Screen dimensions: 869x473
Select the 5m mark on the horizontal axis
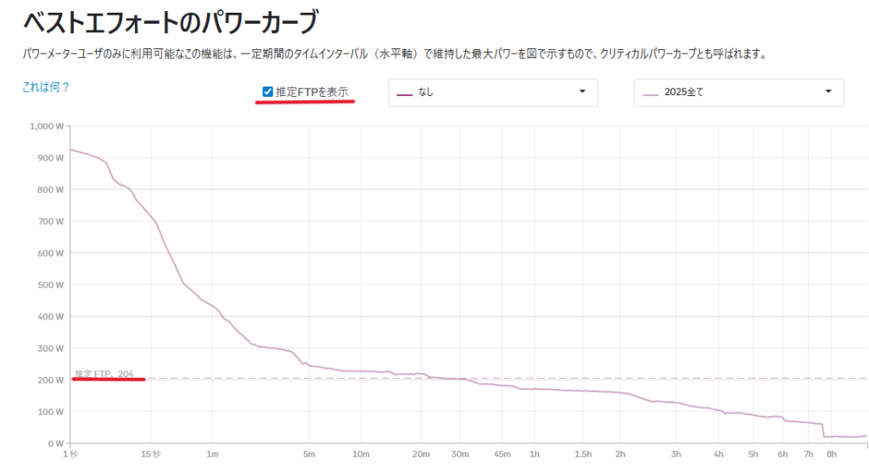tap(310, 454)
